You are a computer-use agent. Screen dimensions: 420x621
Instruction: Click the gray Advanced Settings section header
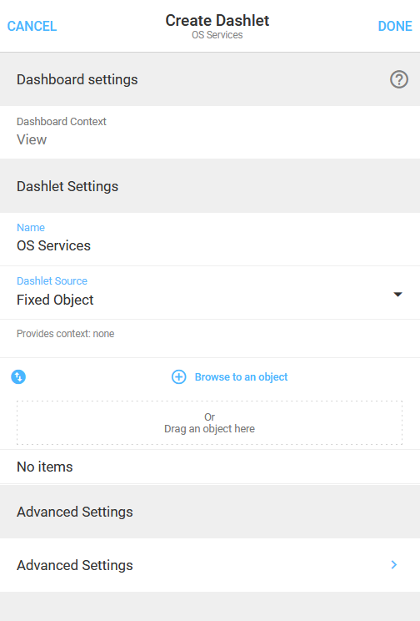tap(210, 512)
